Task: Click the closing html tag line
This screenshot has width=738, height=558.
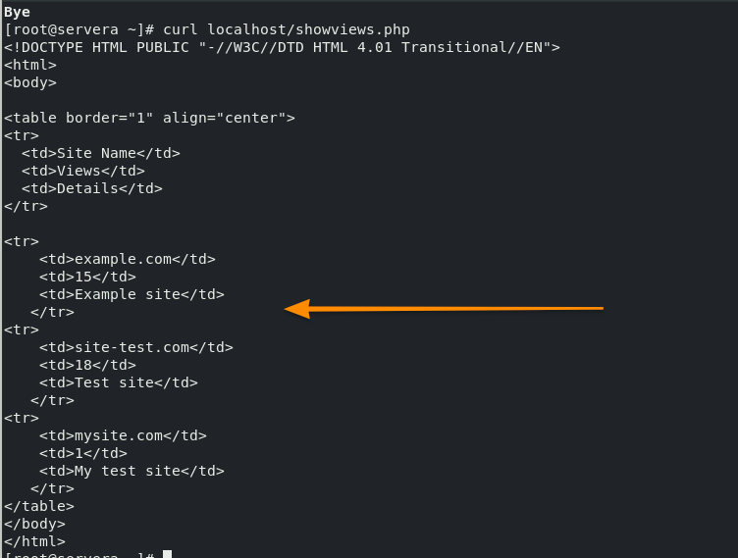Action: [x=34, y=541]
